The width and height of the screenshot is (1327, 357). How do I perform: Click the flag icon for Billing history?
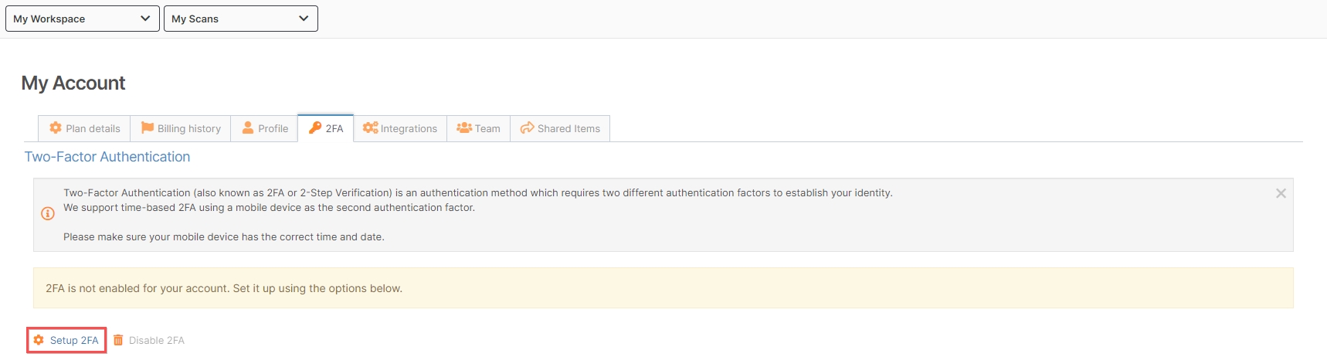point(148,127)
